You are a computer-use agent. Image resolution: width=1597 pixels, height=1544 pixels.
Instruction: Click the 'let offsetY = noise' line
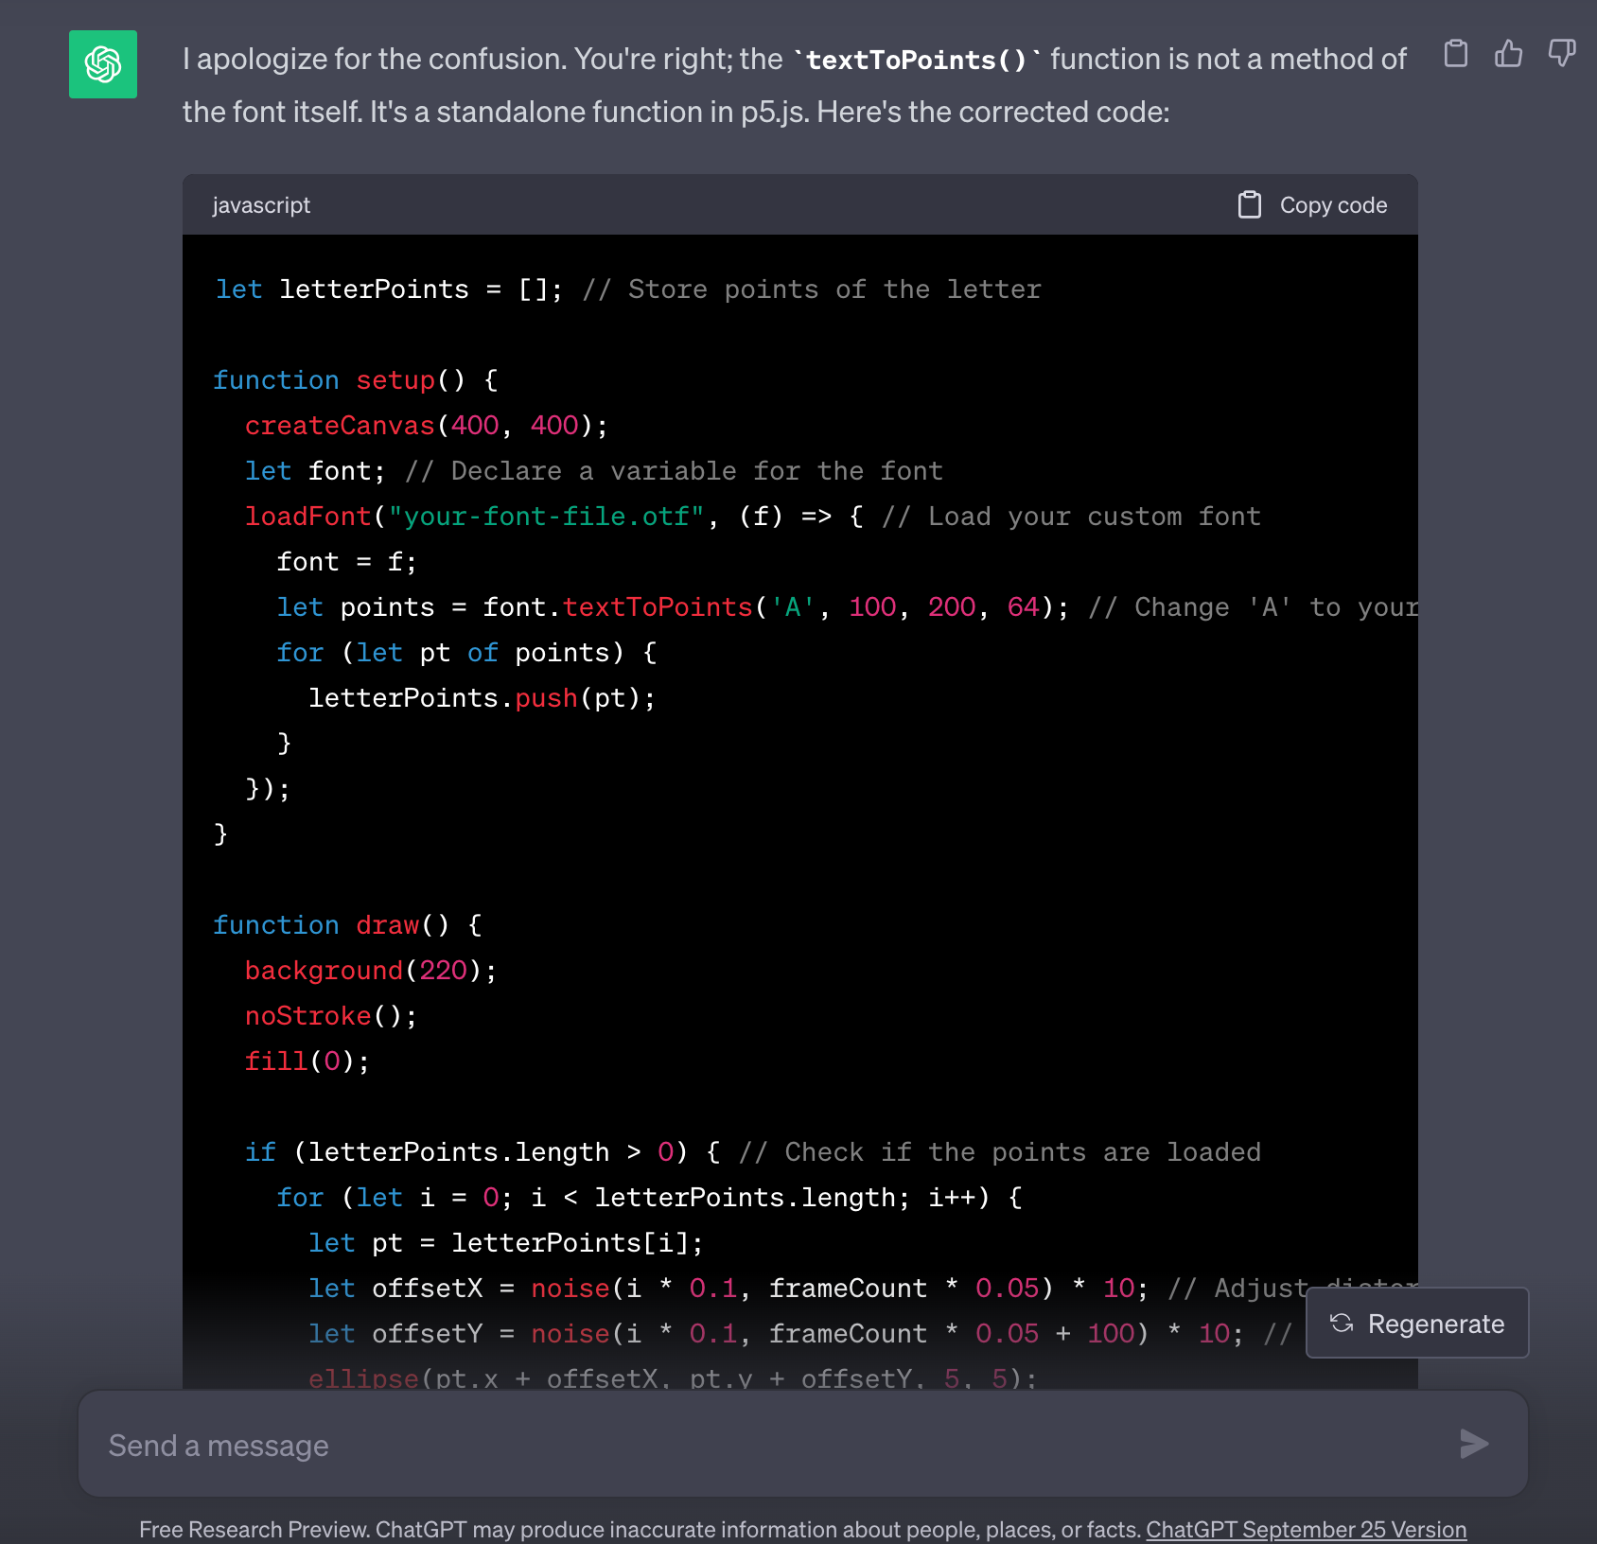[x=800, y=1334]
